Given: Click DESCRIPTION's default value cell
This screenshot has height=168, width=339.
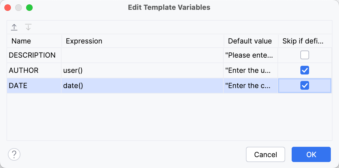Looking at the screenshot, I should pos(250,55).
